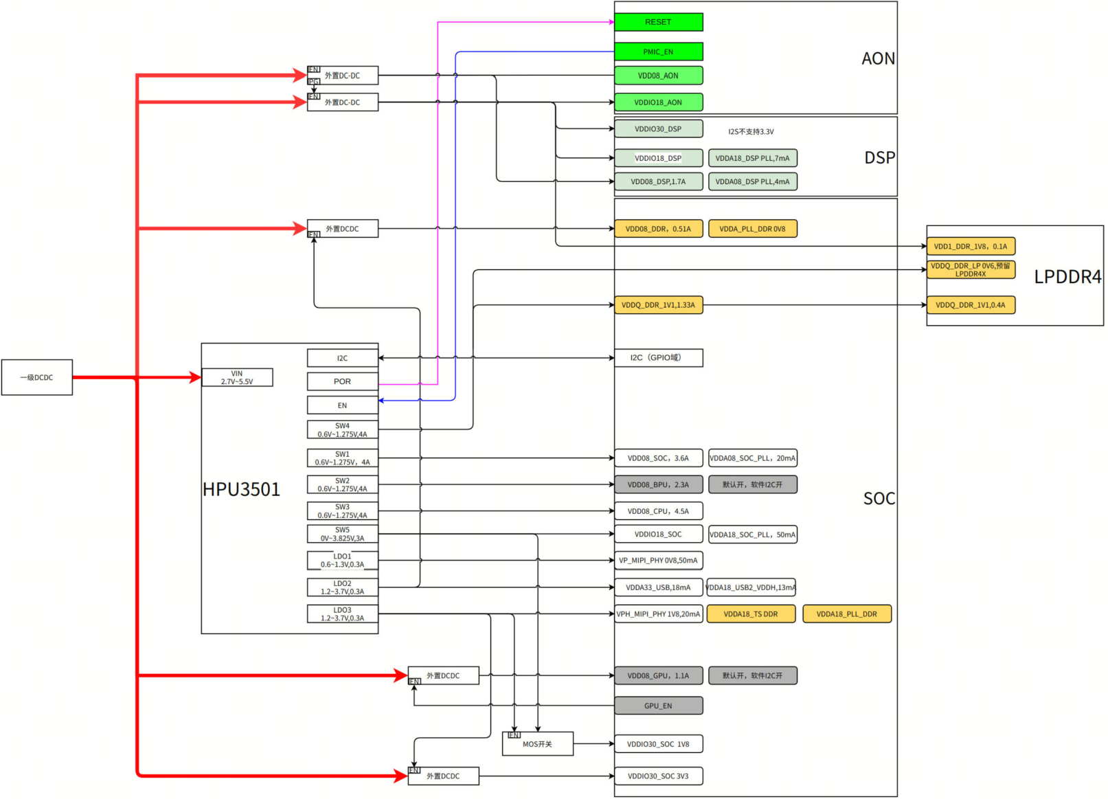The height and width of the screenshot is (799, 1108).
Task: Click the VDDA_PLL_DDR 0V8 block
Action: [x=752, y=229]
